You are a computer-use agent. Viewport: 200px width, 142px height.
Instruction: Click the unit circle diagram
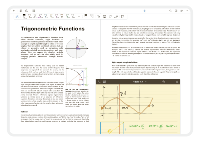point(77,48)
